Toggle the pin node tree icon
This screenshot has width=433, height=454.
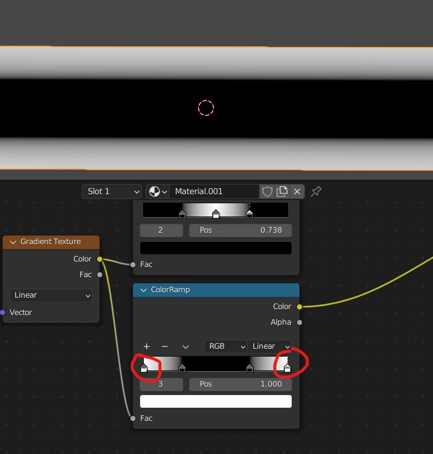click(316, 191)
